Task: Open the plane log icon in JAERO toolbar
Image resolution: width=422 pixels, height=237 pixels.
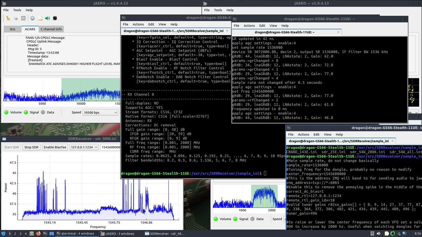Action: click(15, 18)
